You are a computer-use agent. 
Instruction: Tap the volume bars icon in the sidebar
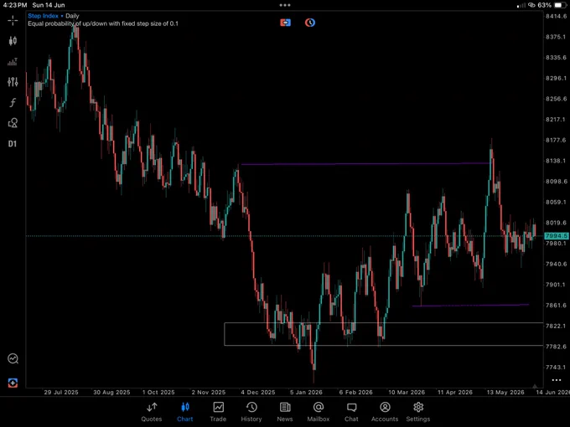(x=13, y=62)
